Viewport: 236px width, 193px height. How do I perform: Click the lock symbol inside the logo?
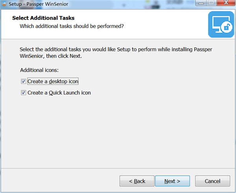(x=227, y=27)
